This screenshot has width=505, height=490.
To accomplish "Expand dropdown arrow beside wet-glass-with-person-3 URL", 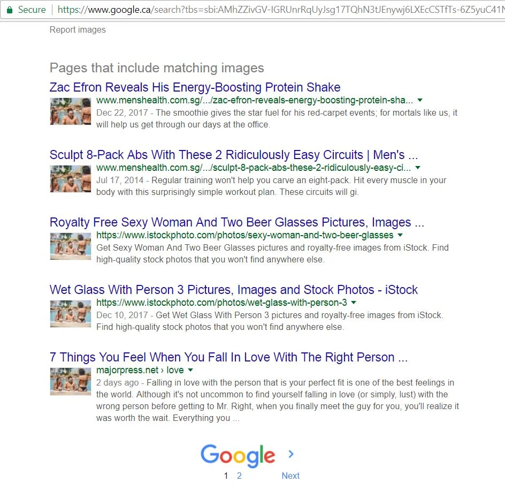I will click(354, 303).
